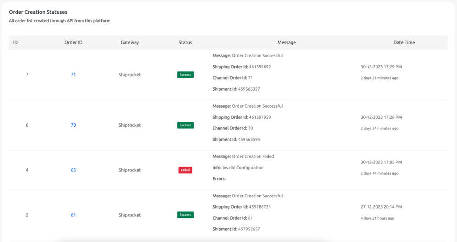Select the Message column header
Viewport: 457px width, 242px height.
pyautogui.click(x=287, y=42)
